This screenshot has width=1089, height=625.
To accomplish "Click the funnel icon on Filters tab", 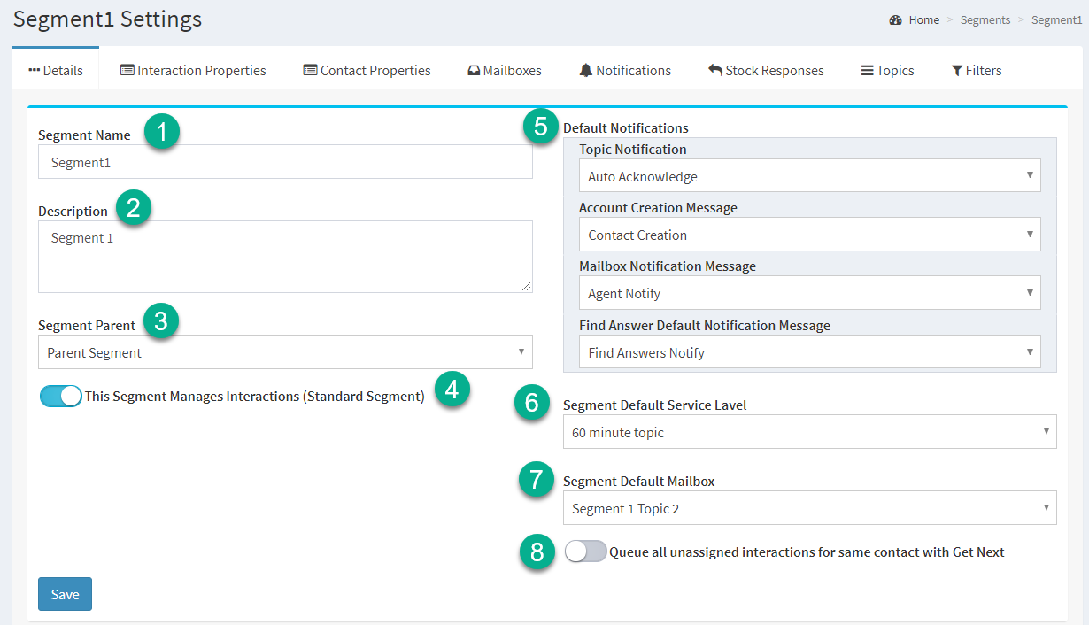I will tap(957, 71).
